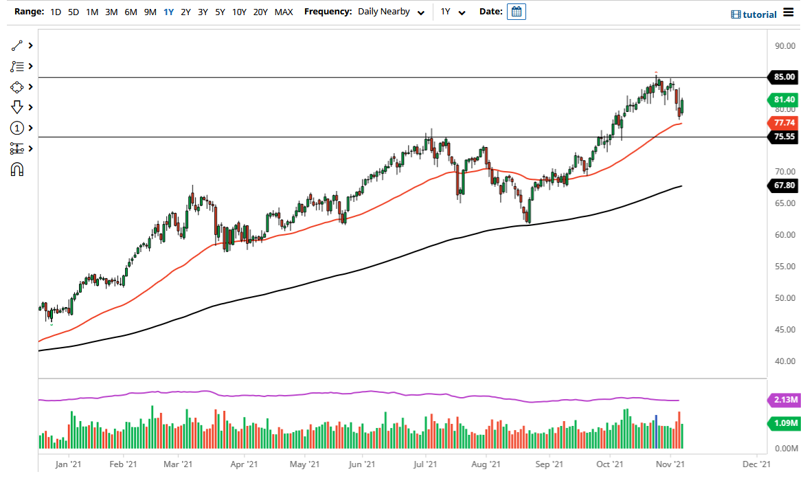Viewport: 805px width, 485px height.
Task: Open the hamburger menu at top right
Action: pos(789,13)
